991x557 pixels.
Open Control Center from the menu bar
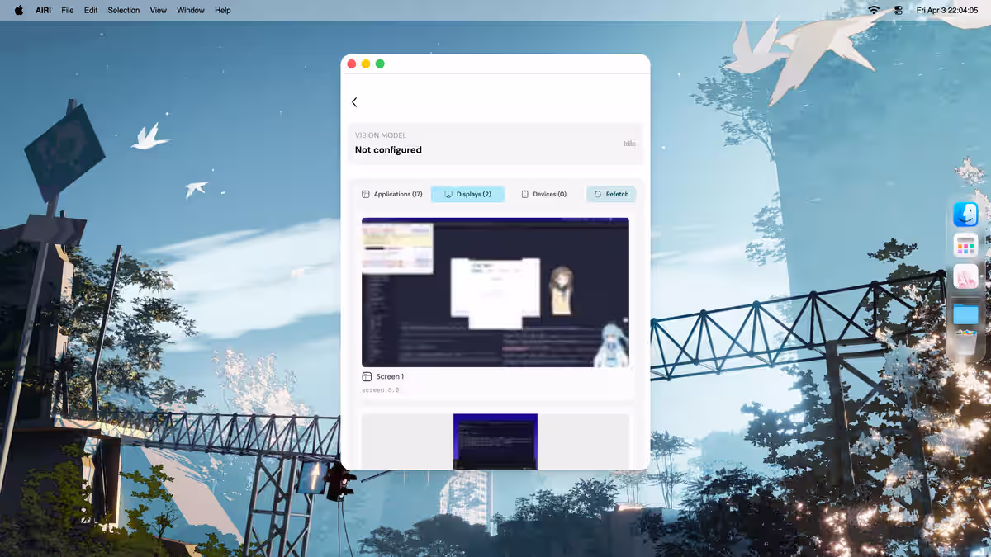899,10
